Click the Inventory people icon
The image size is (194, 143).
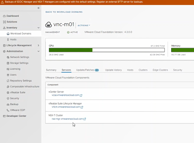tap(4, 28)
